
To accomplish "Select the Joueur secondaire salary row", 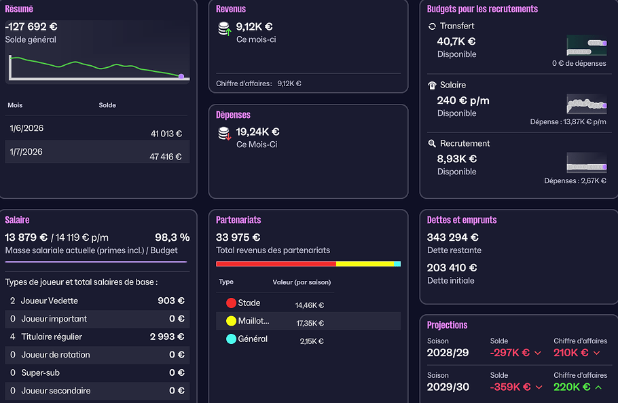I will (x=97, y=391).
